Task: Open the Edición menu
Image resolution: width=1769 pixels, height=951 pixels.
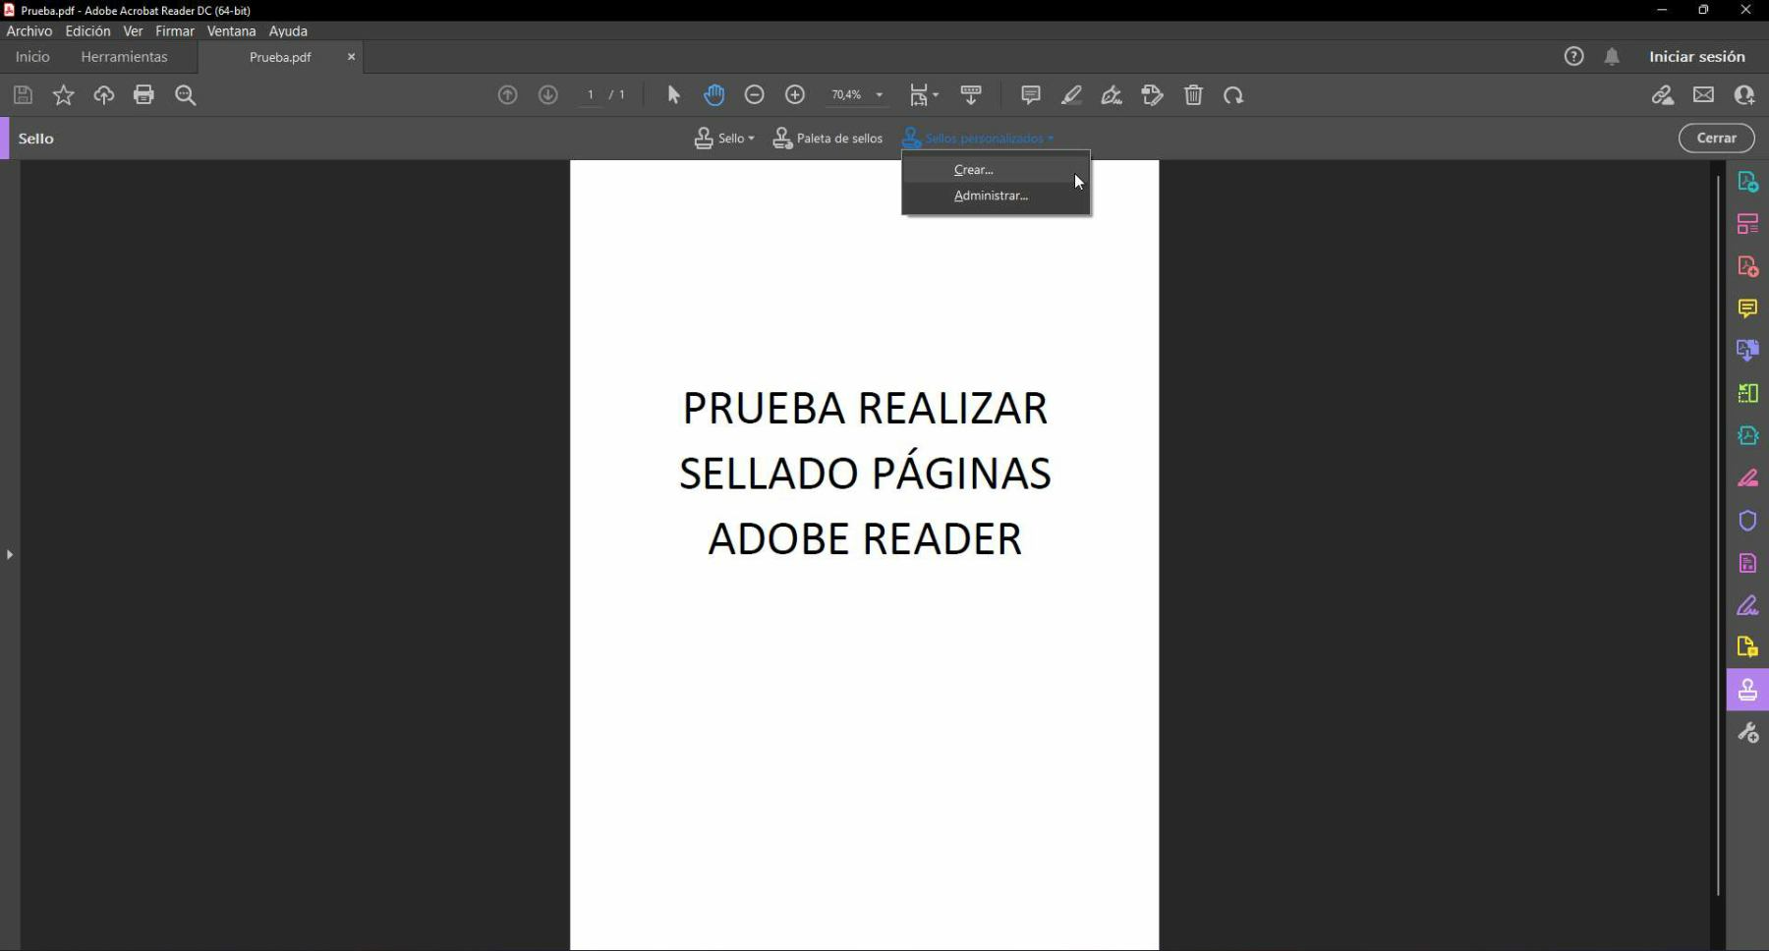Action: pos(87,31)
